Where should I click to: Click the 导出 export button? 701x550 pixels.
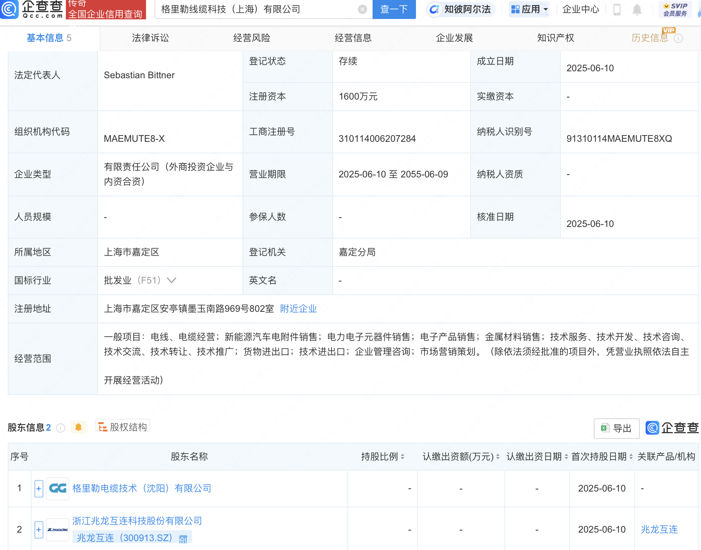(x=617, y=428)
